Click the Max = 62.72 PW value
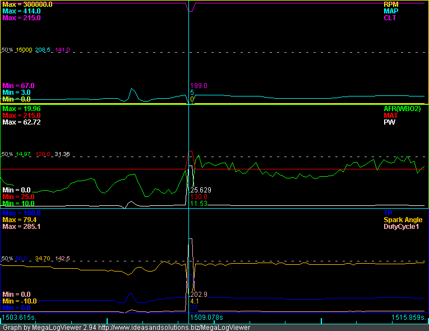This screenshot has width=429, height=331. [x=21, y=122]
